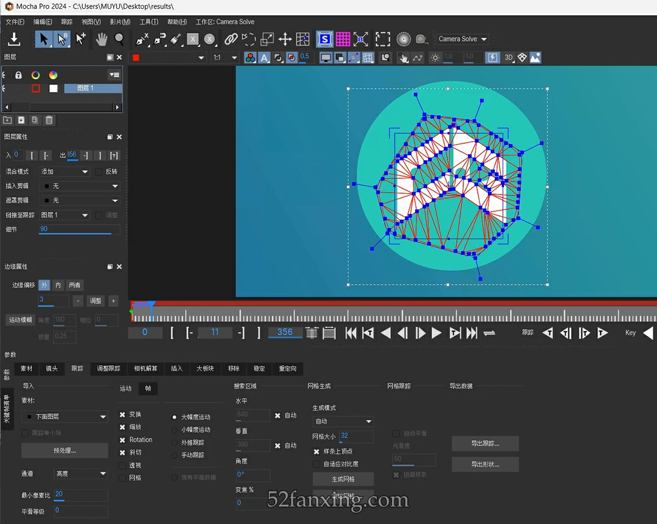The width and height of the screenshot is (657, 524).
Task: Click the expand surface S icon
Action: pyautogui.click(x=361, y=39)
